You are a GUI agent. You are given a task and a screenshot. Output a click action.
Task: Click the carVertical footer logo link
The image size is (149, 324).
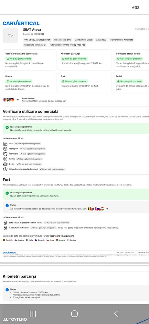point(9,253)
